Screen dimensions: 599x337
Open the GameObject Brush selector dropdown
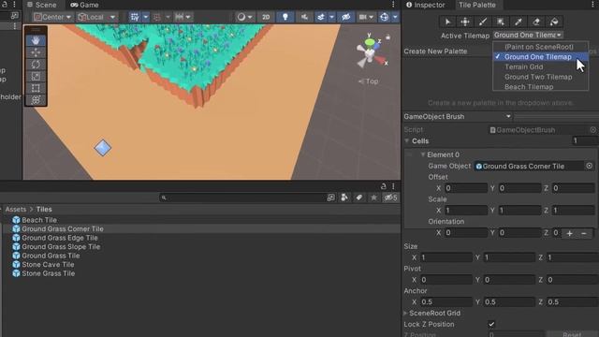(458, 116)
